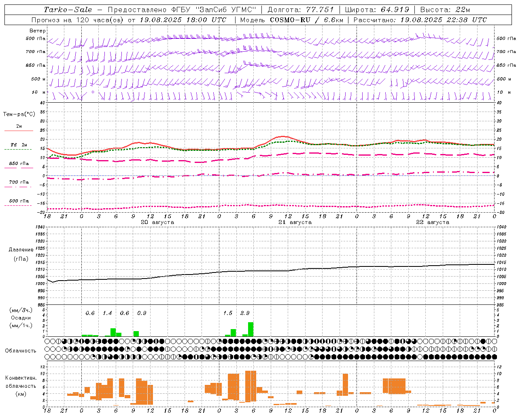Click the 'Модель COSMO-RU / 6.6км' label
Viewport: 518px width, 414px height.
(292, 20)
